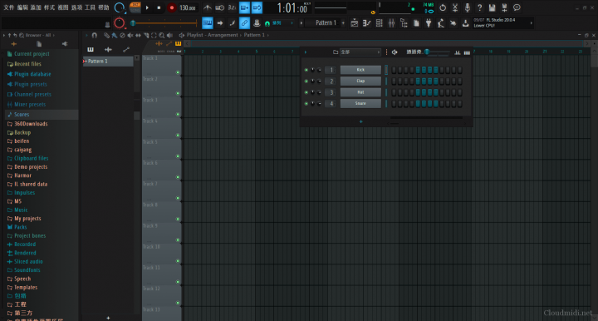Toggle last step of the Snare row

[460, 103]
